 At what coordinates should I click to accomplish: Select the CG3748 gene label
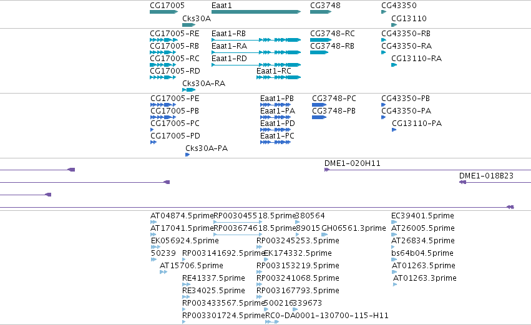click(x=326, y=6)
